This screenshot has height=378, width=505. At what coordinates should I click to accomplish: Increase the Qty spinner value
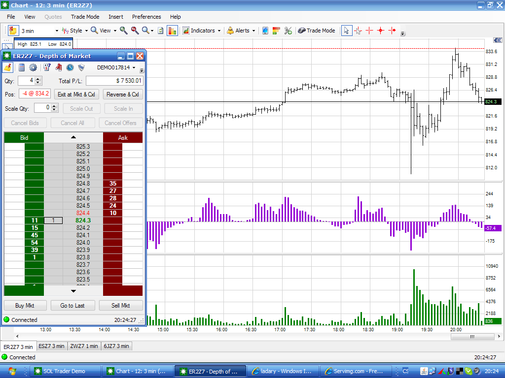38,79
